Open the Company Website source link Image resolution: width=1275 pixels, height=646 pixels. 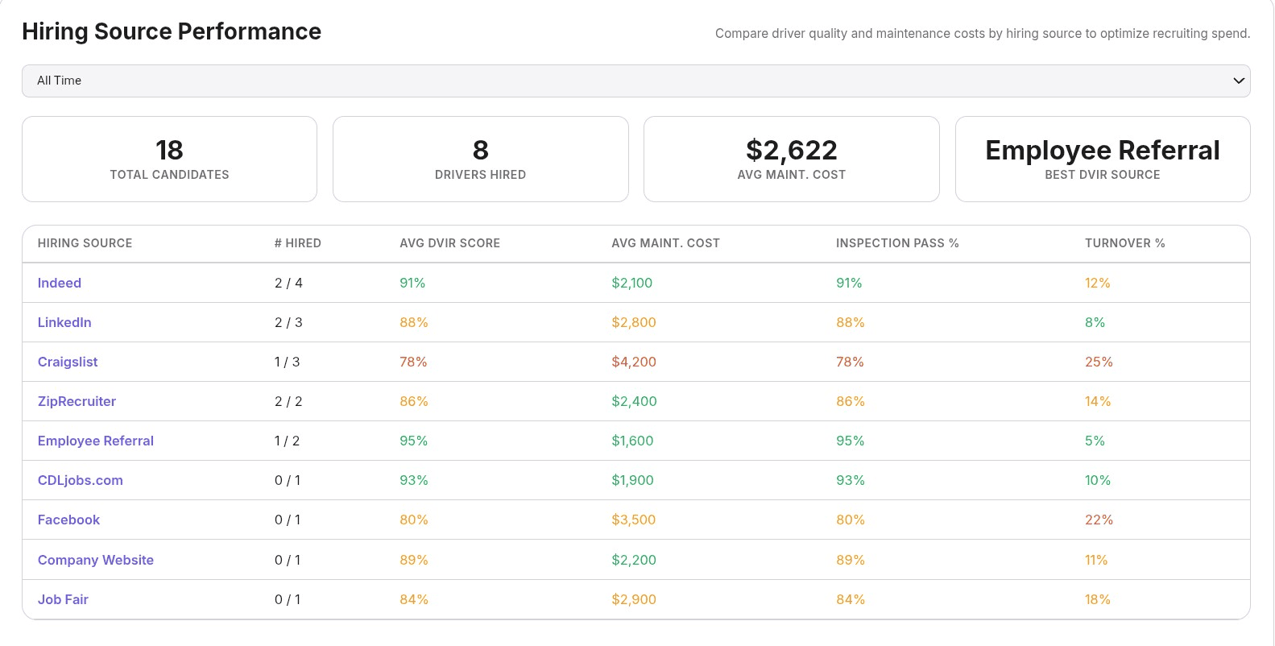click(x=96, y=560)
